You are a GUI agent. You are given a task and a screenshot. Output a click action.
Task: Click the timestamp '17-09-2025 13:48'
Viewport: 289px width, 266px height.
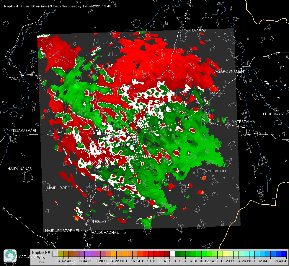click(97, 6)
